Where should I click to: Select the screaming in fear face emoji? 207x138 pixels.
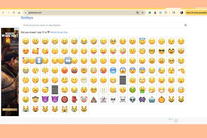(123, 70)
